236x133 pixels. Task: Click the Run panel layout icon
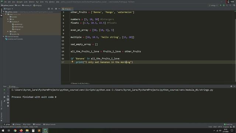[x=4, y=97]
